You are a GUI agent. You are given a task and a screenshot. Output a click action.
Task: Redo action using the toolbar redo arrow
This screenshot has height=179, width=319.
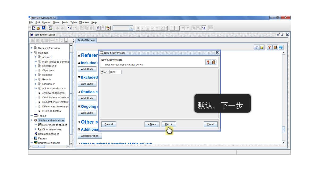pyautogui.click(x=74, y=28)
